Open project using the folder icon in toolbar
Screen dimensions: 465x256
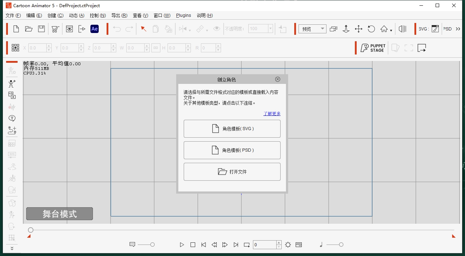(x=29, y=29)
